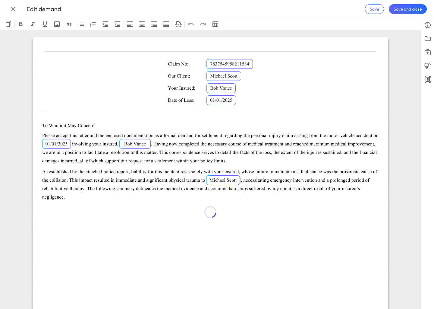The image size is (434, 309).
Task: Toggle underline formatting
Action: click(x=45, y=24)
